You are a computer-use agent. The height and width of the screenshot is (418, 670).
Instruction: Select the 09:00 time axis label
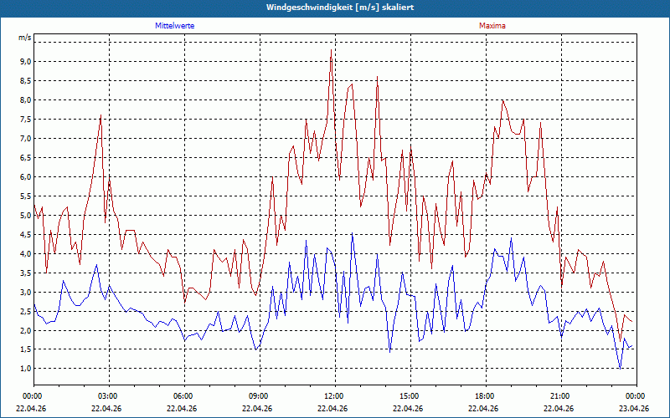pyautogui.click(x=260, y=396)
